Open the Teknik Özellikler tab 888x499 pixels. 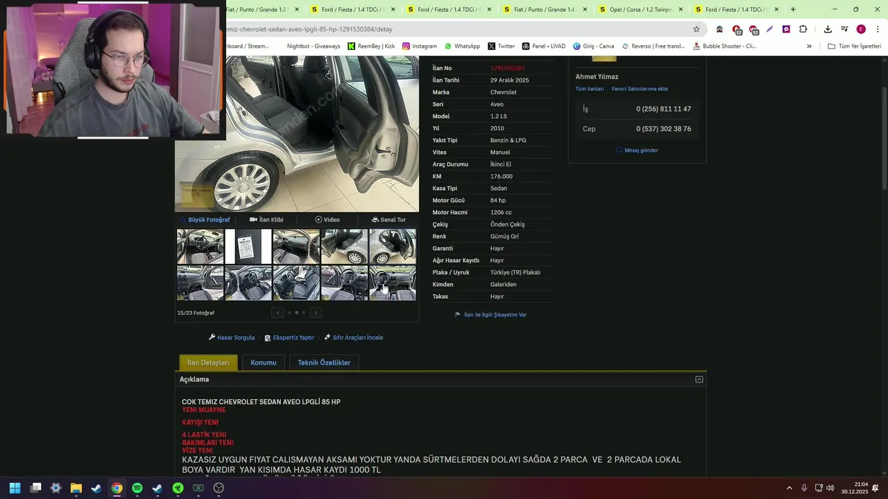point(324,362)
